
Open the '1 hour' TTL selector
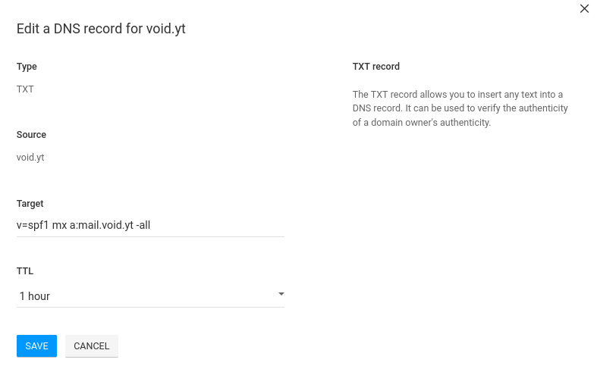click(x=144, y=295)
